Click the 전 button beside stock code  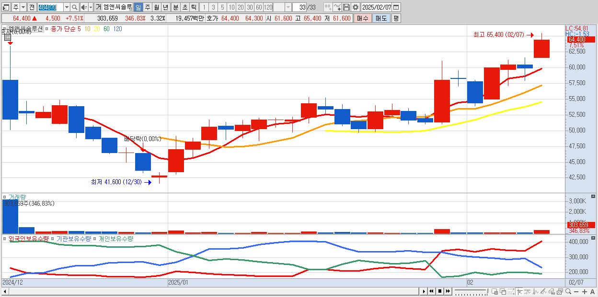click(32, 7)
